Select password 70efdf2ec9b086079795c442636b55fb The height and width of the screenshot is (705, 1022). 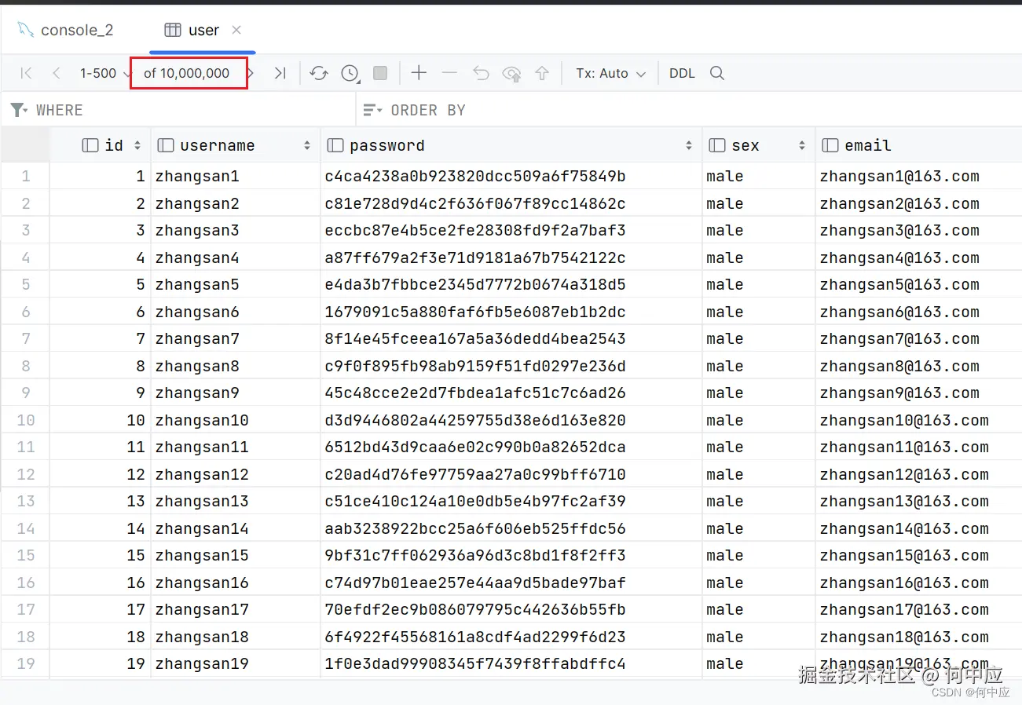(511, 609)
